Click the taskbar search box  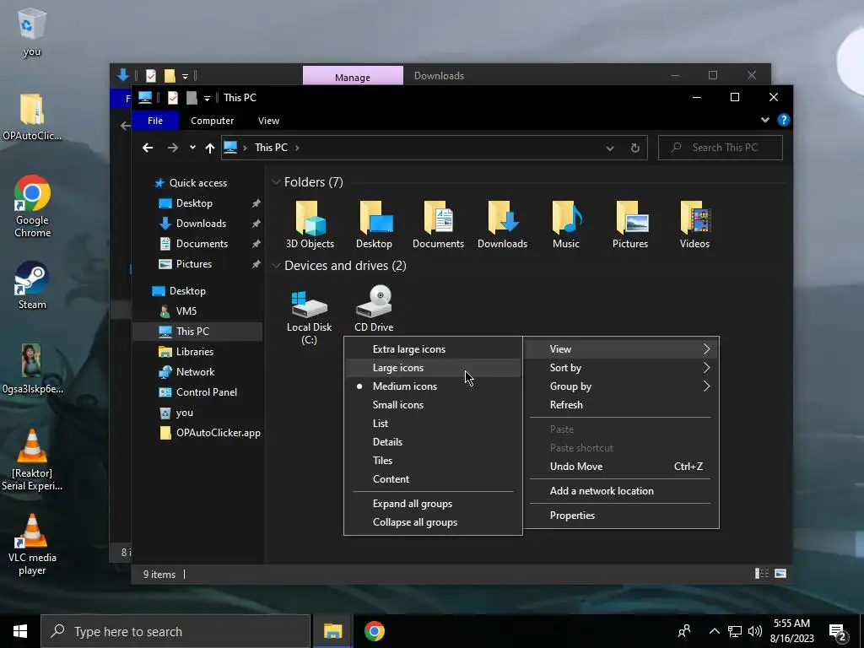[x=175, y=631]
